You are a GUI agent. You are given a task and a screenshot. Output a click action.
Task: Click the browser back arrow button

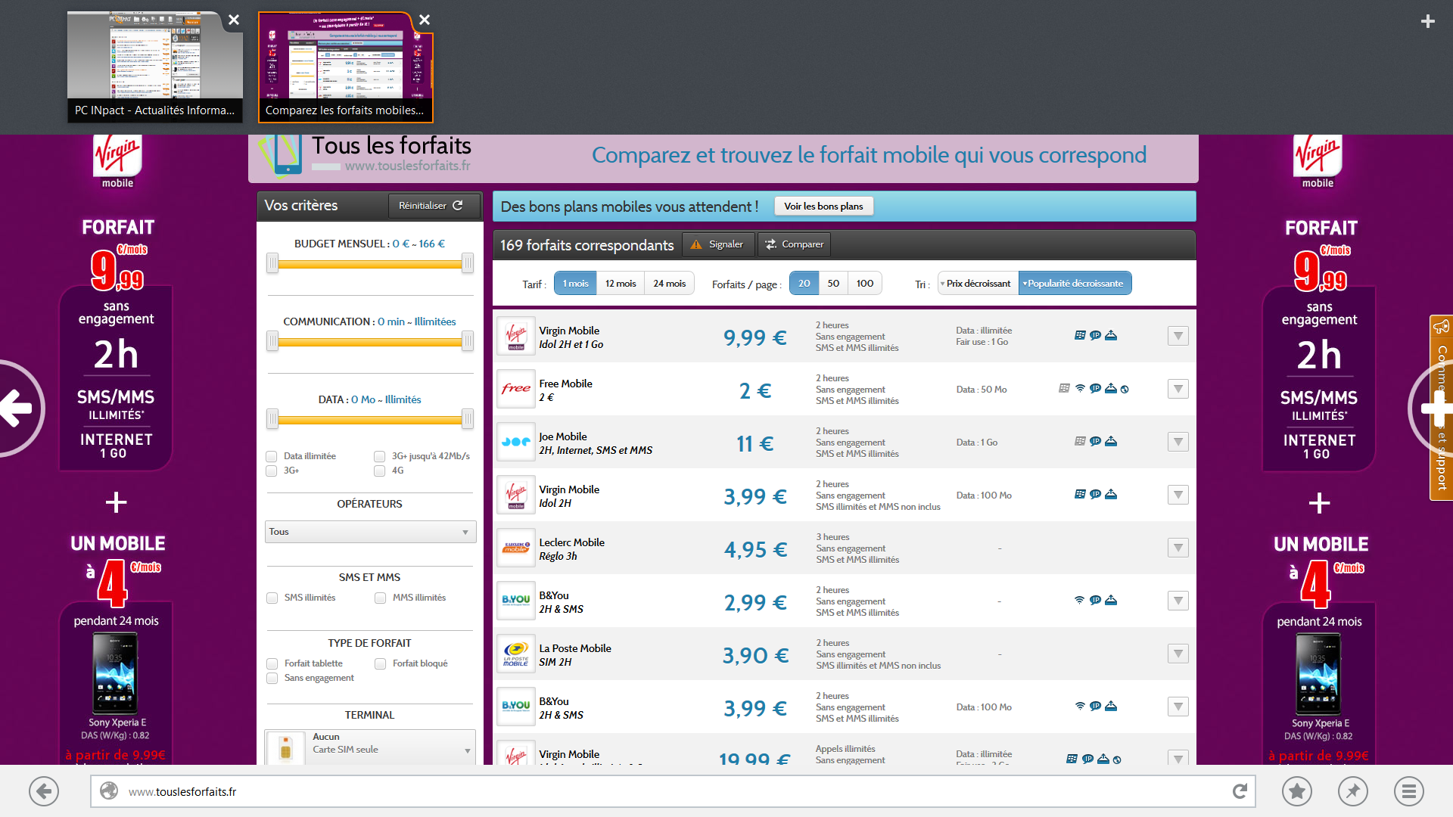(x=44, y=791)
